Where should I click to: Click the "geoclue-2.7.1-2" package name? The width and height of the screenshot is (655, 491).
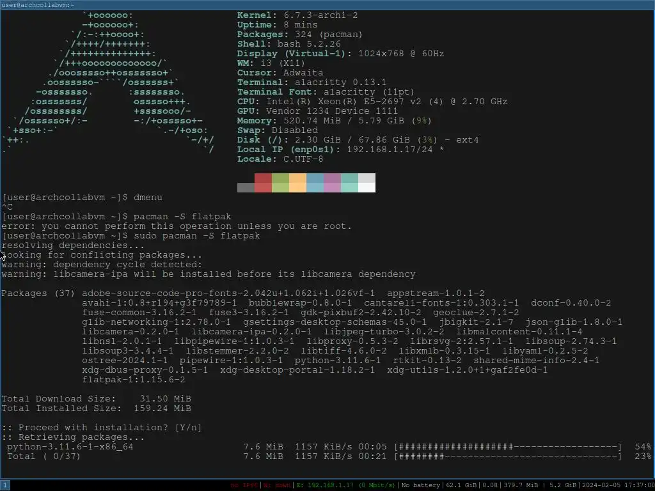[x=476, y=313]
